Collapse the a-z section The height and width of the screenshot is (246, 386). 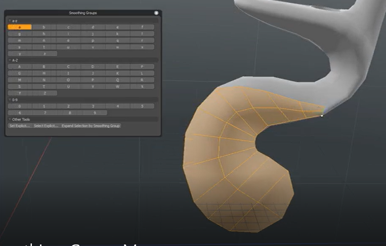click(x=11, y=21)
